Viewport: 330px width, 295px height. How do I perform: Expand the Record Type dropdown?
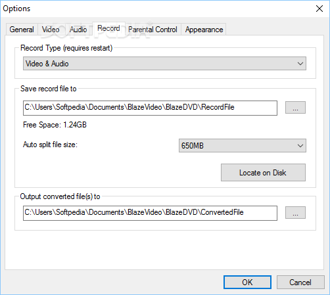pos(164,64)
